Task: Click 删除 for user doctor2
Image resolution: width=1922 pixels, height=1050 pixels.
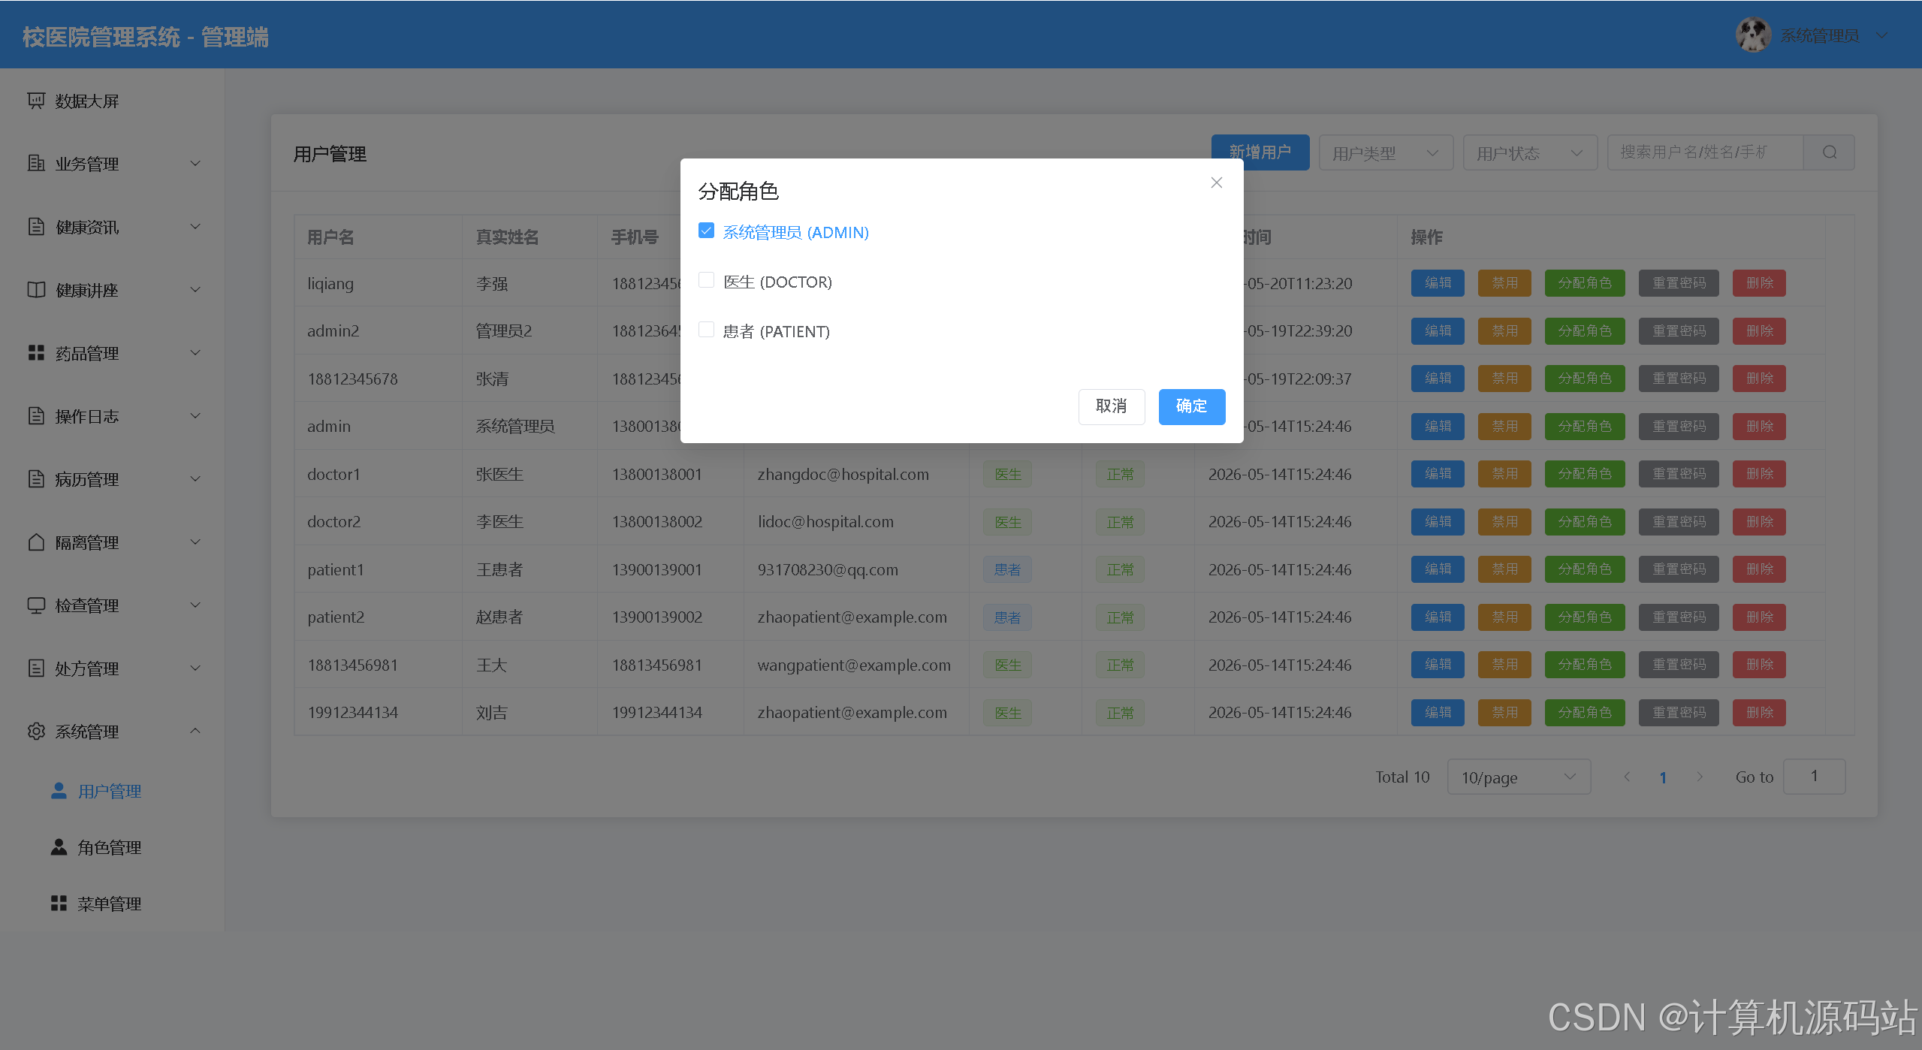Action: pyautogui.click(x=1759, y=521)
